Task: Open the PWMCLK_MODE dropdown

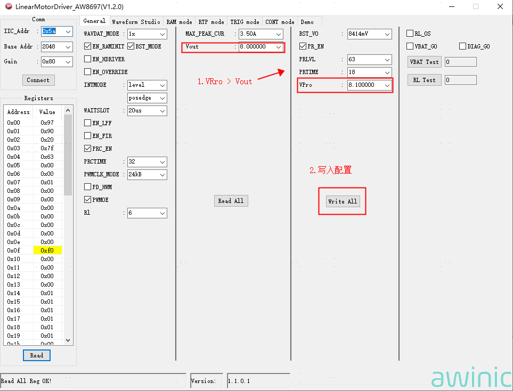Action: point(147,174)
